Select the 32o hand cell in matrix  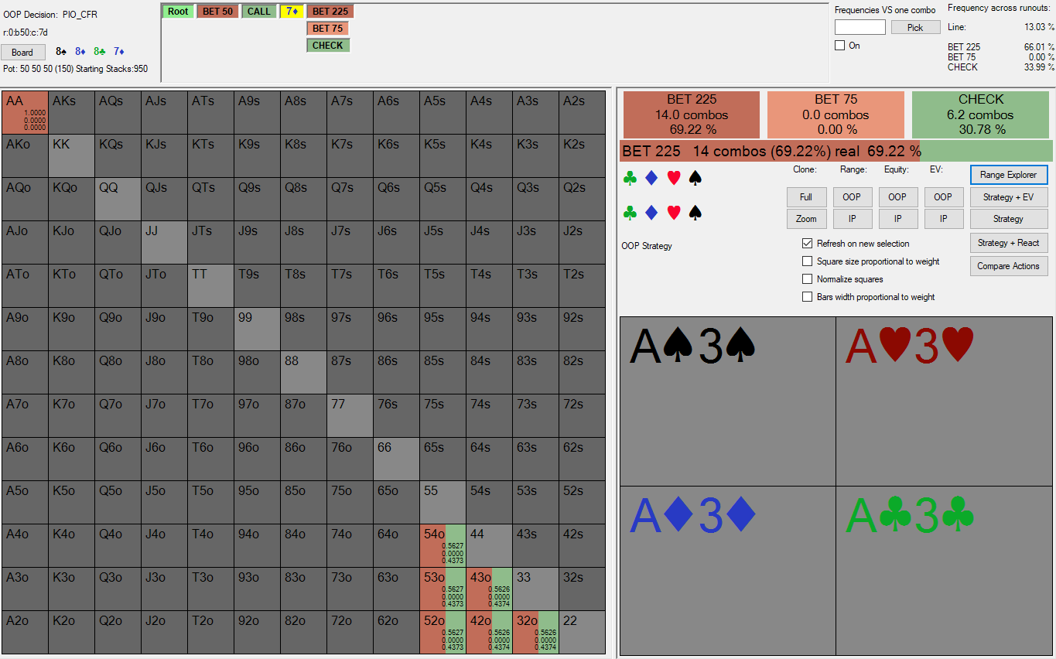click(535, 632)
